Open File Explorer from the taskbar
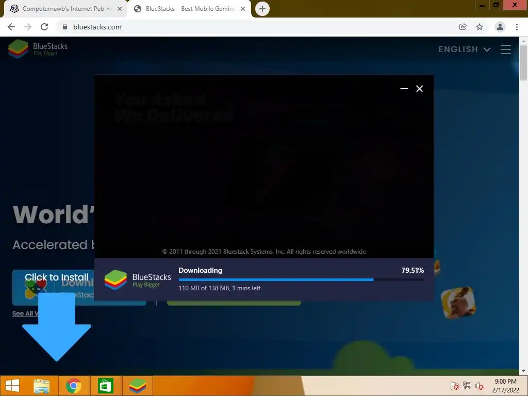 pos(42,386)
